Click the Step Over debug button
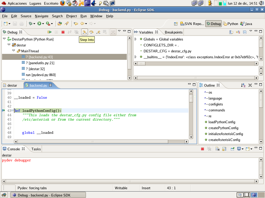The height and width of the screenshot is (198, 265). point(91,32)
